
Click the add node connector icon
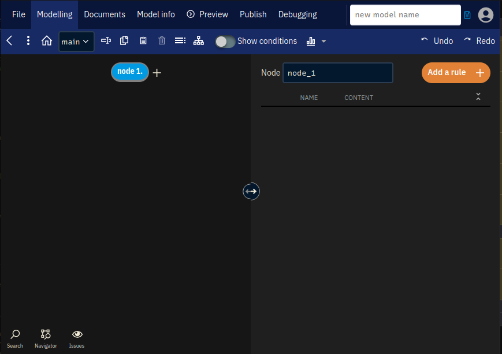(x=106, y=40)
